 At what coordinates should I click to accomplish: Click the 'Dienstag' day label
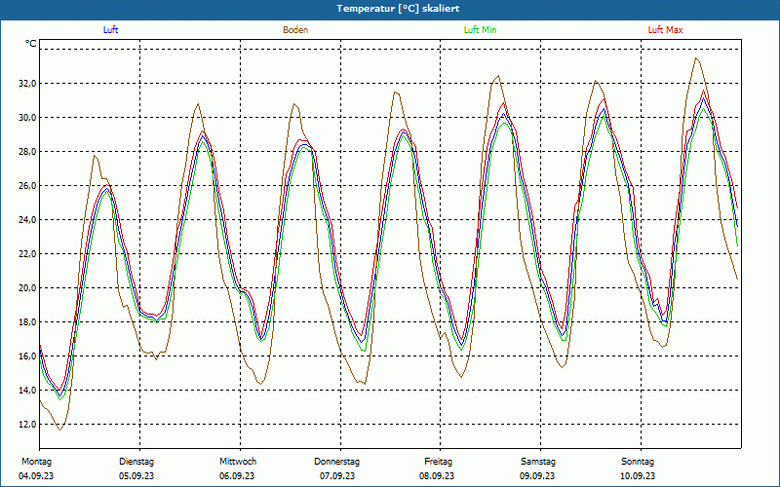tap(136, 462)
